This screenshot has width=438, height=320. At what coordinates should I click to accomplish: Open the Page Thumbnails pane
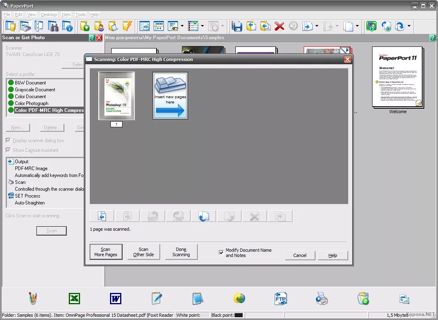pos(39,26)
